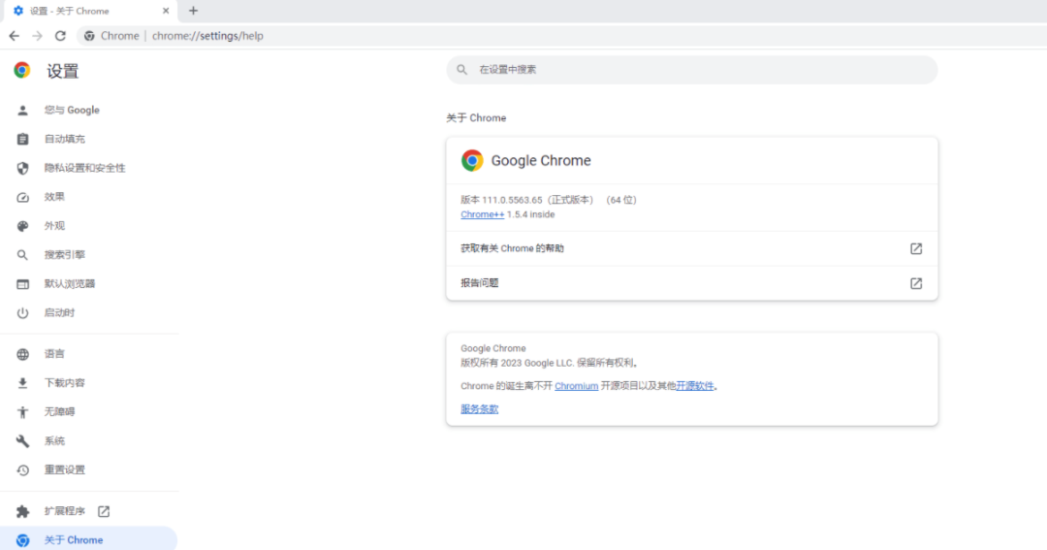Open 自动填充 settings section
The width and height of the screenshot is (1047, 550).
[x=89, y=139]
